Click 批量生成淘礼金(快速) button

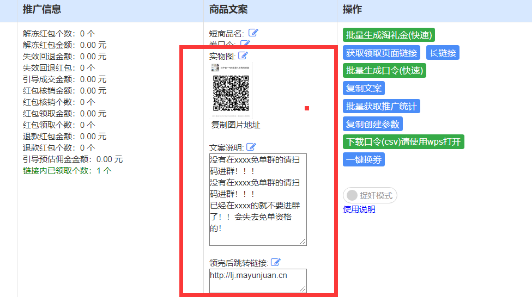[x=389, y=35]
